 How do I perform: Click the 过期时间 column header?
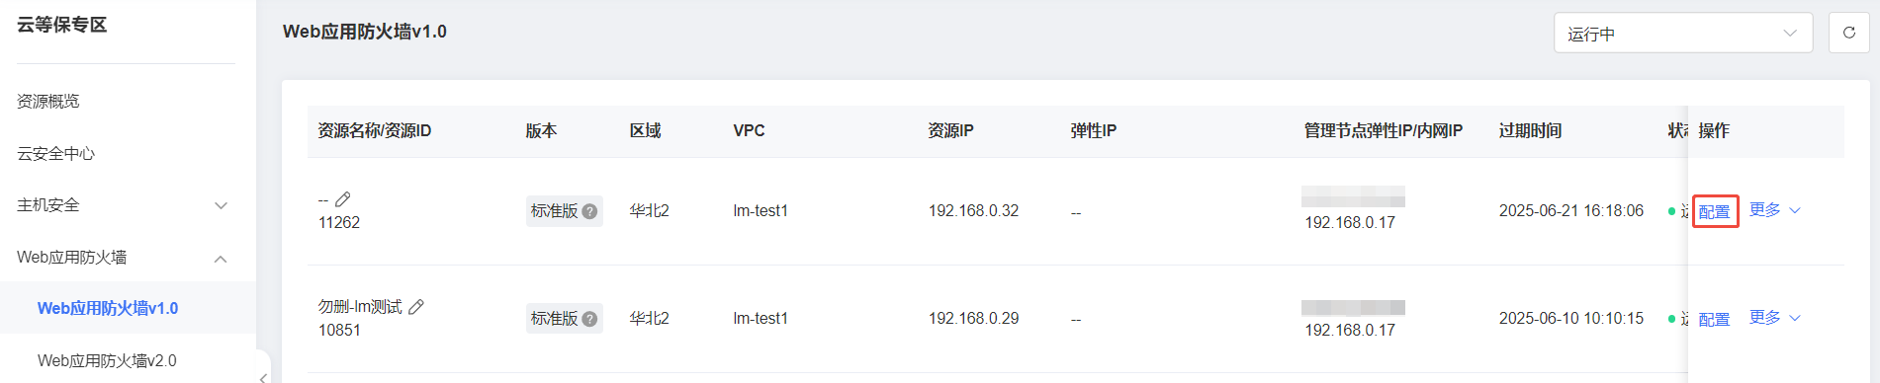1530,130
